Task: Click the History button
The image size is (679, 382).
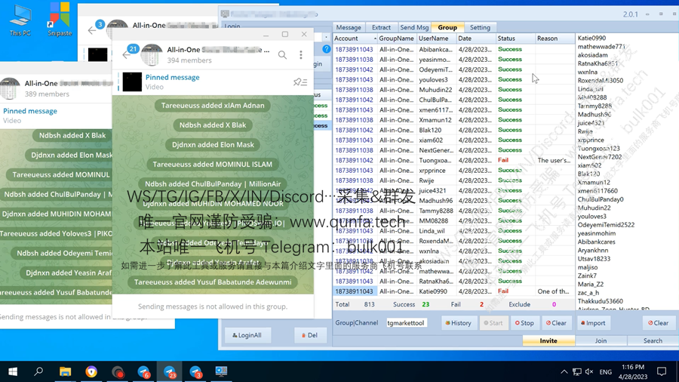Action: click(458, 322)
